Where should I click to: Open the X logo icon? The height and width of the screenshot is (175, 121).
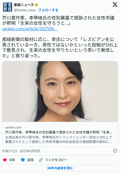[115, 4]
